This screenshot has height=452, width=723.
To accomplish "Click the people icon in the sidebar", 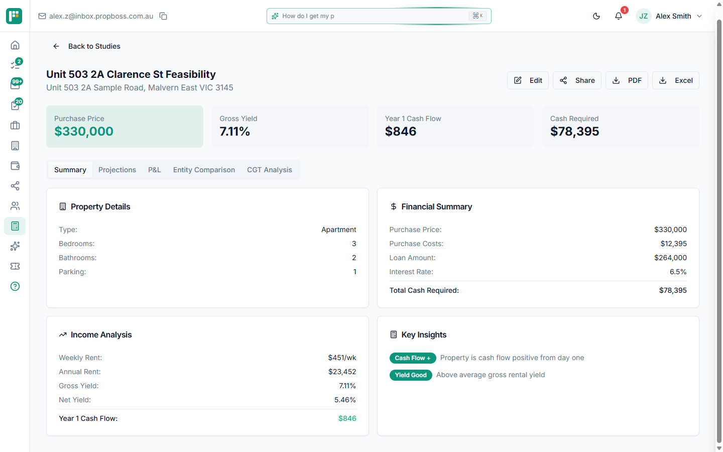I will 15,206.
